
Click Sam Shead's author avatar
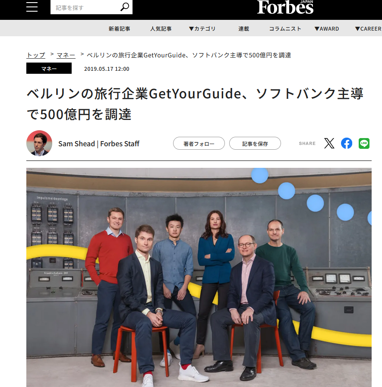[39, 143]
